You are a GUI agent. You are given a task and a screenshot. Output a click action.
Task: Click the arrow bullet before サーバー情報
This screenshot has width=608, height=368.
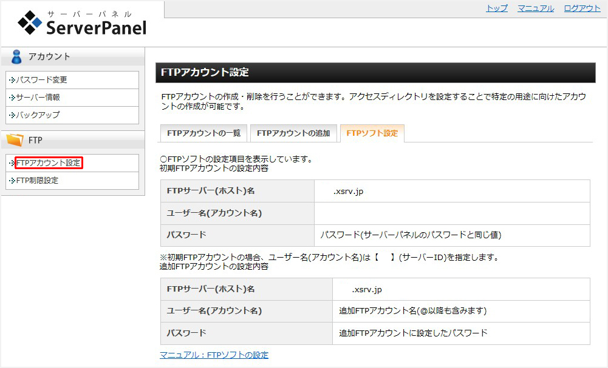[x=12, y=98]
